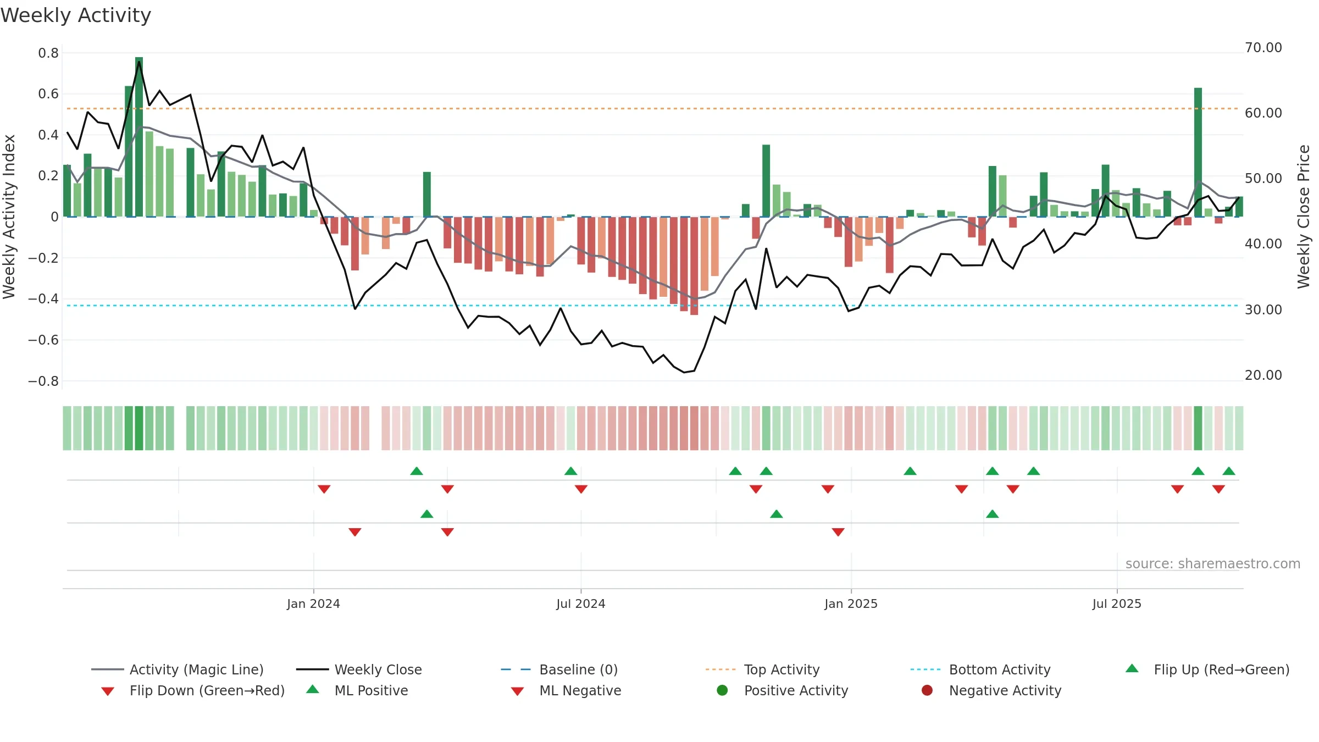Click the Jan 2024 x-axis label

[x=313, y=604]
